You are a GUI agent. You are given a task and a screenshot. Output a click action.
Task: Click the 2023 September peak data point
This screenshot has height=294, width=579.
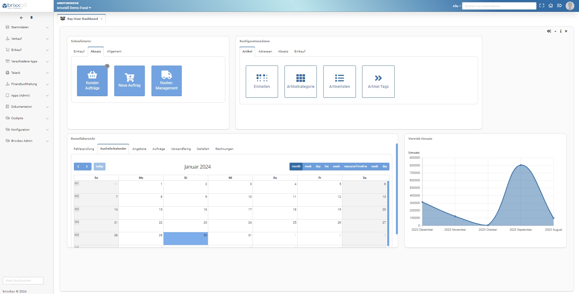pyautogui.click(x=521, y=165)
